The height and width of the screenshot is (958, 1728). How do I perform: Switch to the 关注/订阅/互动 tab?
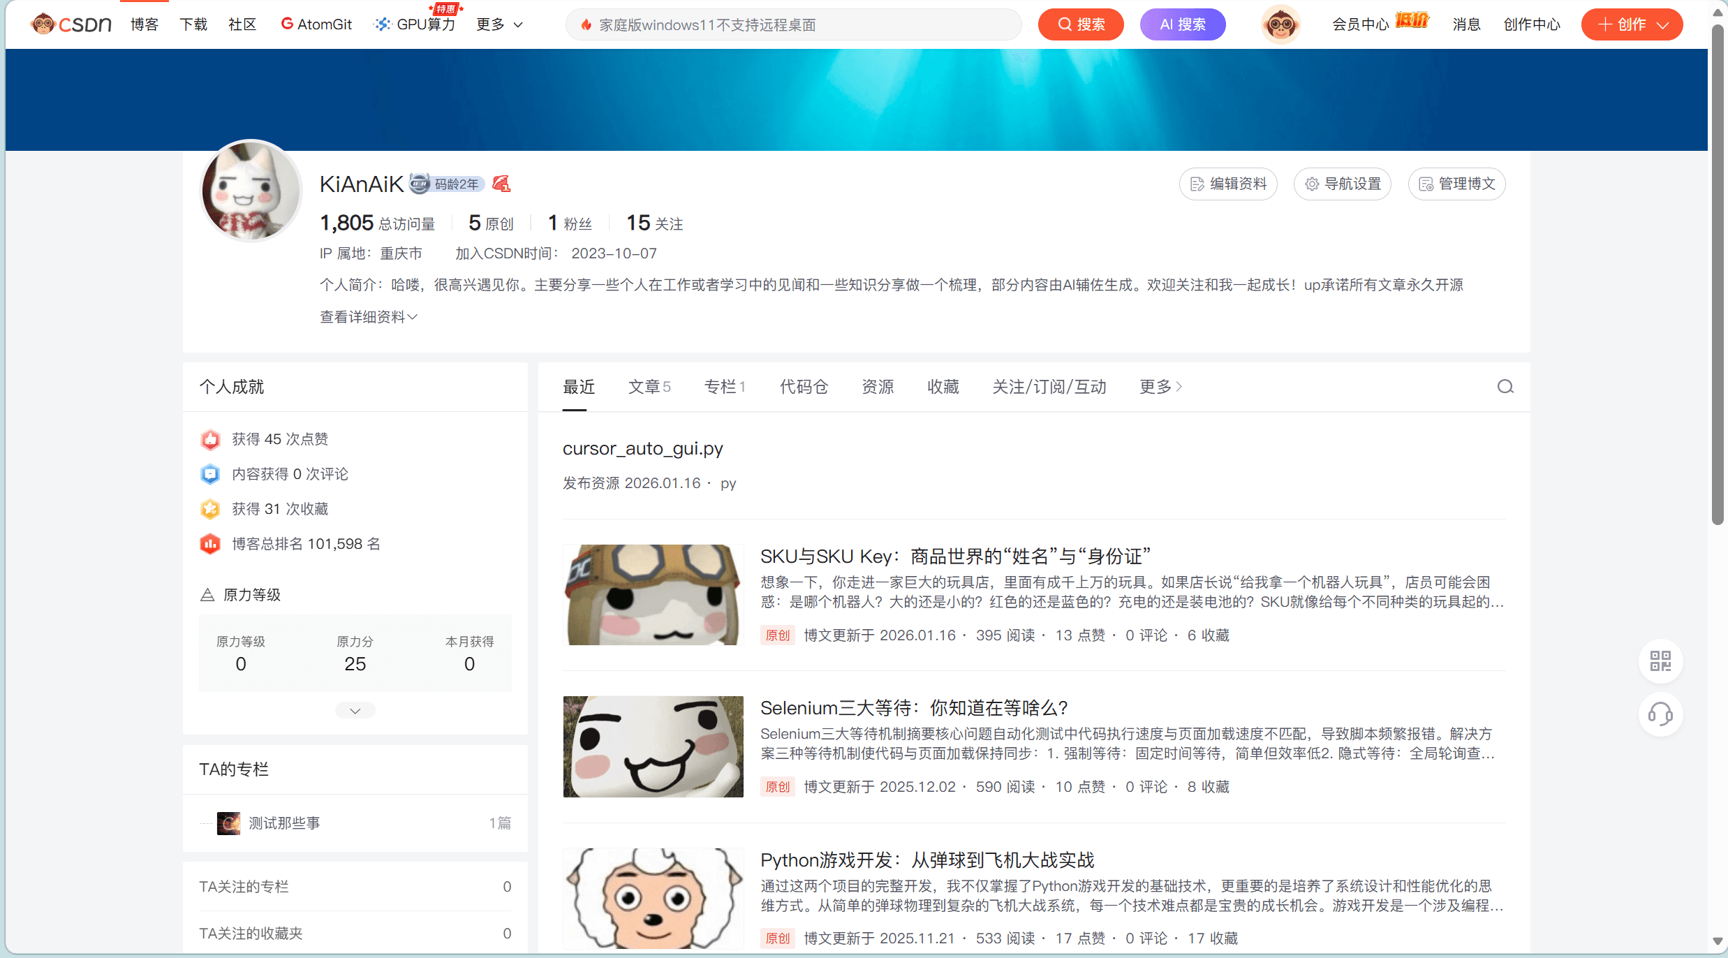pyautogui.click(x=1049, y=387)
